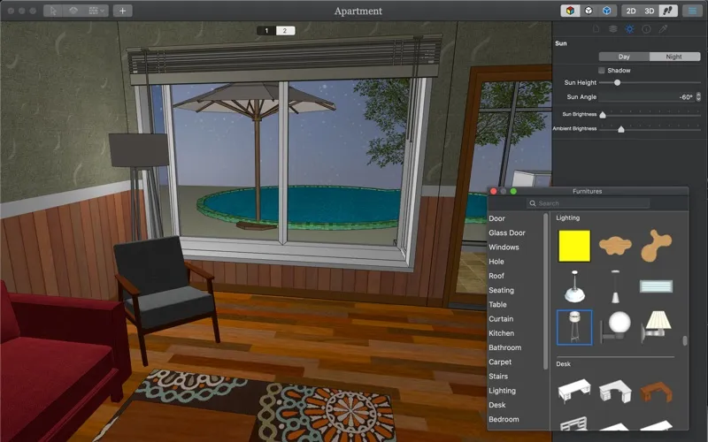Viewport: 708px width, 442px height.
Task: Close the Furnitures window
Action: 494,191
